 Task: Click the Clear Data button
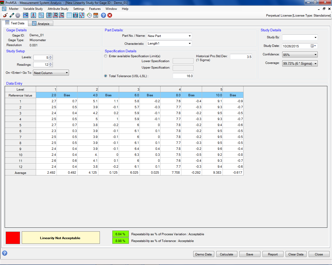(296, 254)
